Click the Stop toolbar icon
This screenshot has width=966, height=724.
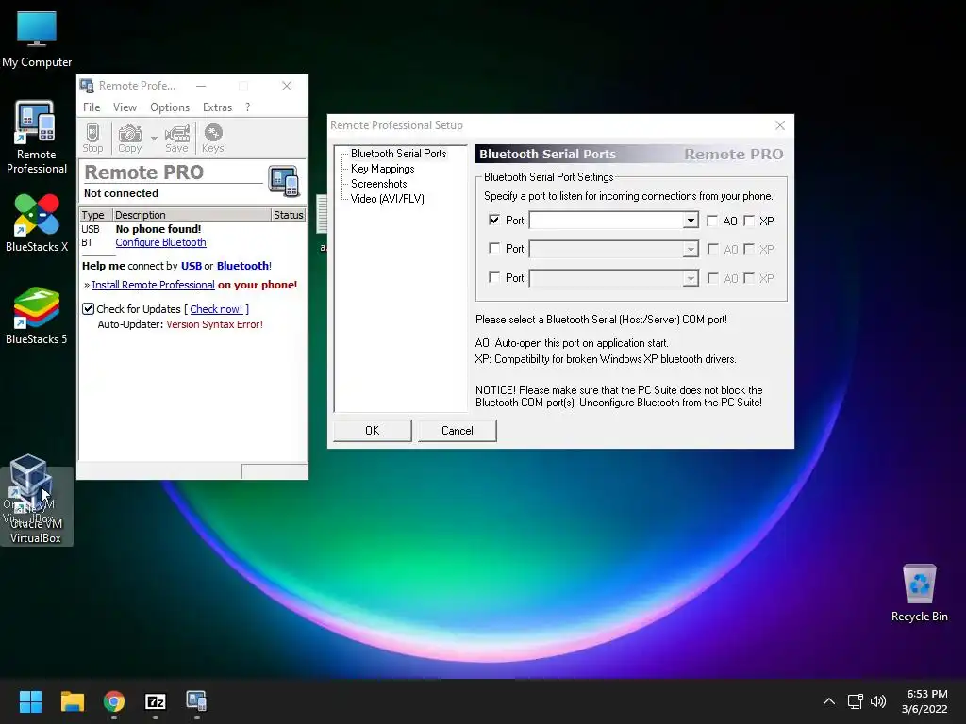tap(92, 138)
